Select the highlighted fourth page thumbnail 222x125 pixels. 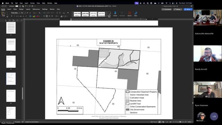pos(11,79)
